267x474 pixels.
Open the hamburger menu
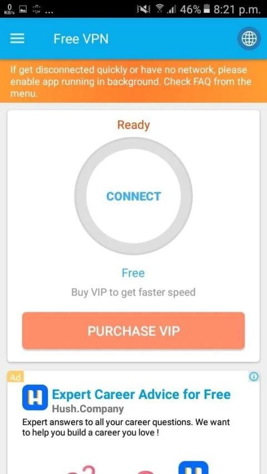[17, 39]
